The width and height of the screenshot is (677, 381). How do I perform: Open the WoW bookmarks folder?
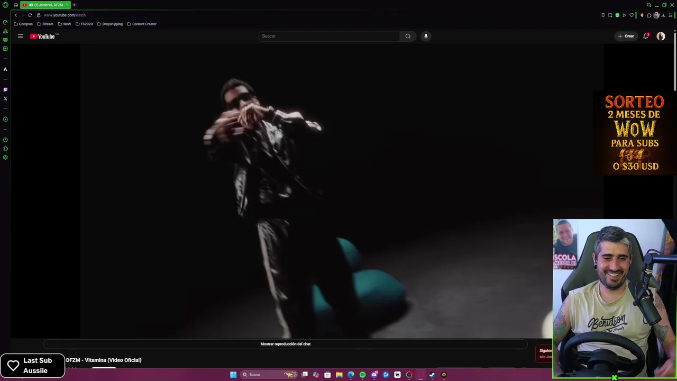[64, 24]
